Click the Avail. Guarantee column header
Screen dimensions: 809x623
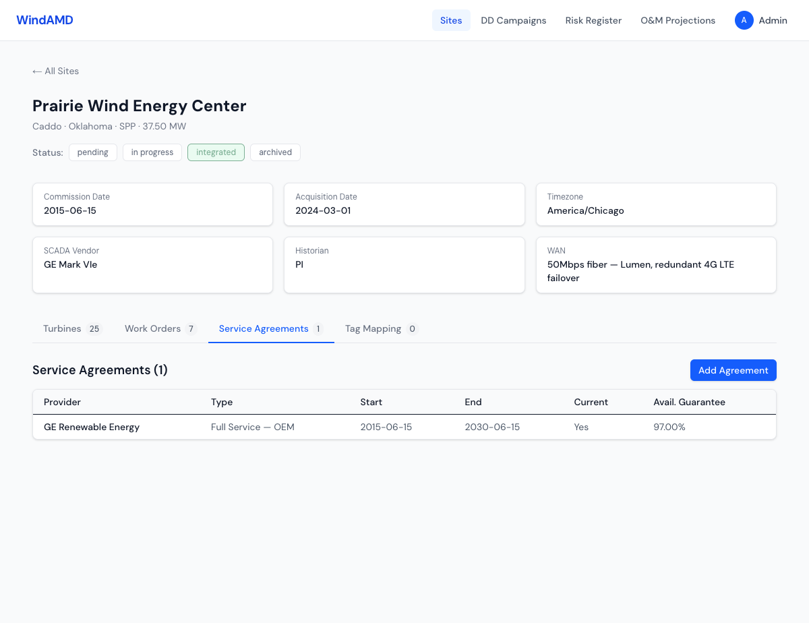[689, 402]
